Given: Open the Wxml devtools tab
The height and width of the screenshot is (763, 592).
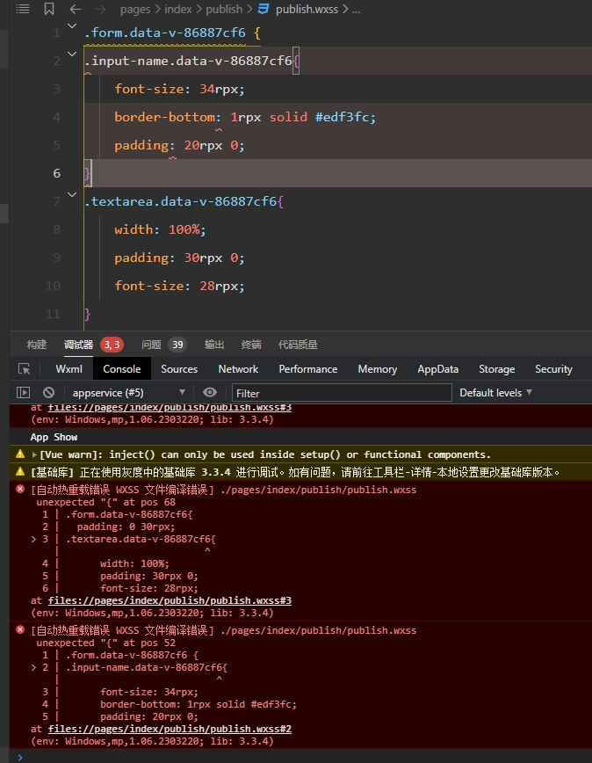Looking at the screenshot, I should click(69, 369).
